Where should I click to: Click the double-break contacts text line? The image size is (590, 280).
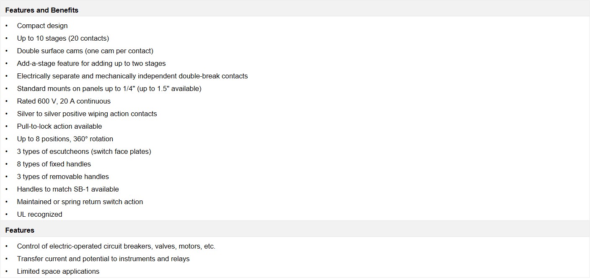pyautogui.click(x=132, y=76)
